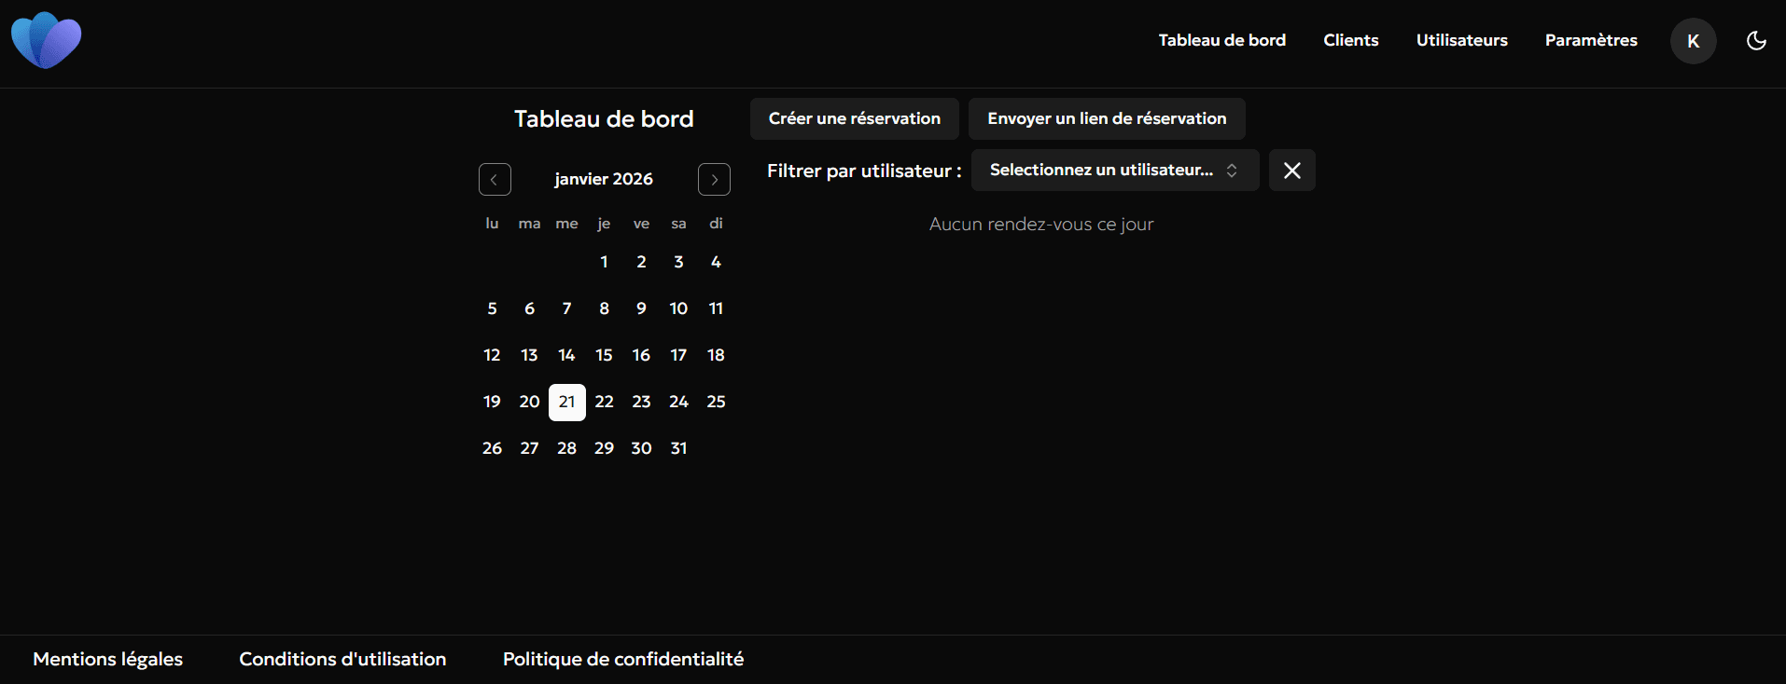Open Mentions légales footer link
This screenshot has width=1786, height=684.
click(x=107, y=659)
